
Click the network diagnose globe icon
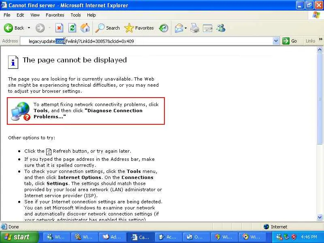coord(21,111)
